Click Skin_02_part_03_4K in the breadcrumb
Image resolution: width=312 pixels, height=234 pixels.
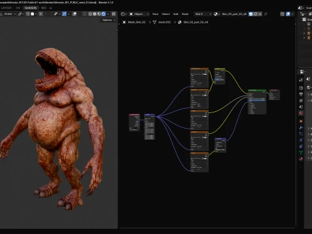pos(196,22)
